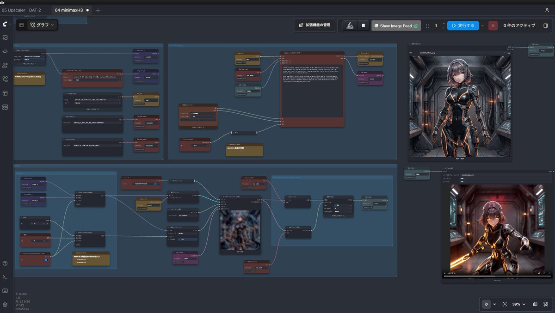Click the 実行する run button

click(463, 25)
